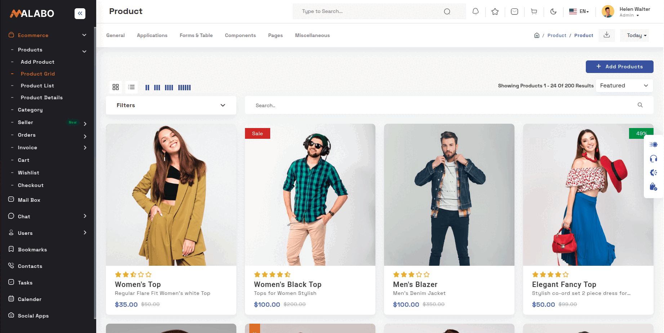Click the product Search.. input field

tap(449, 105)
